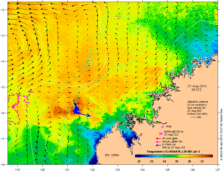Image resolution: width=223 pixels, height=172 pixels.
Task: Click the slocum_glider 0m label
Action: (x=172, y=141)
